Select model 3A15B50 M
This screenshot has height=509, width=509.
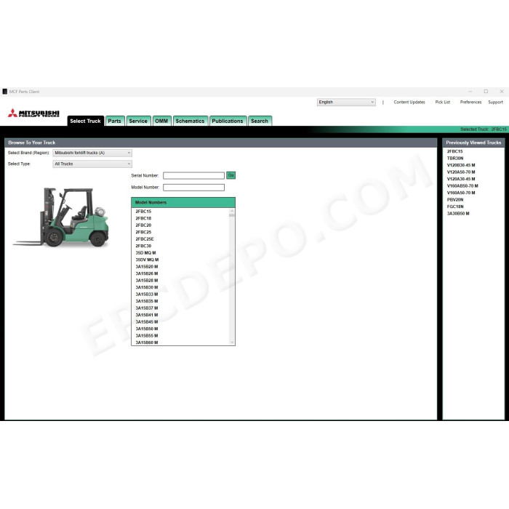click(x=147, y=329)
